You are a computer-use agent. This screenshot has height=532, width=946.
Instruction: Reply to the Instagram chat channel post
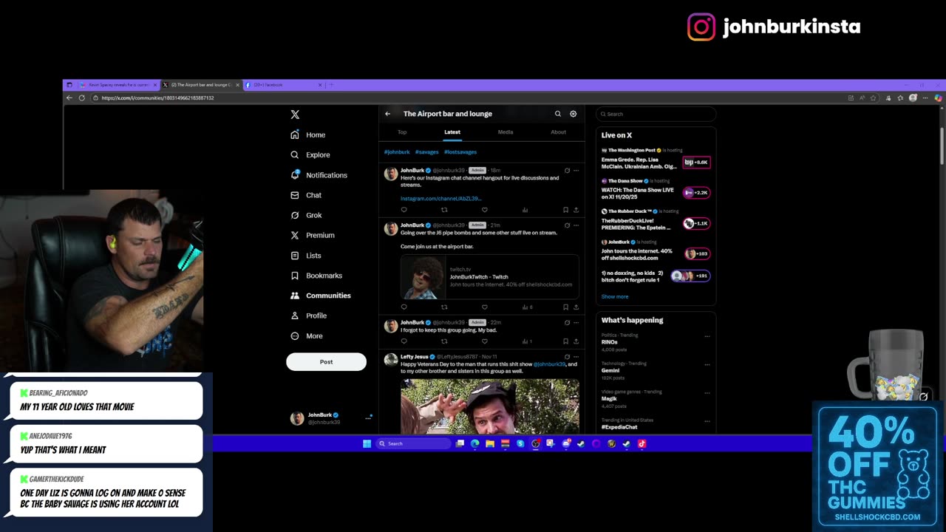(x=404, y=210)
